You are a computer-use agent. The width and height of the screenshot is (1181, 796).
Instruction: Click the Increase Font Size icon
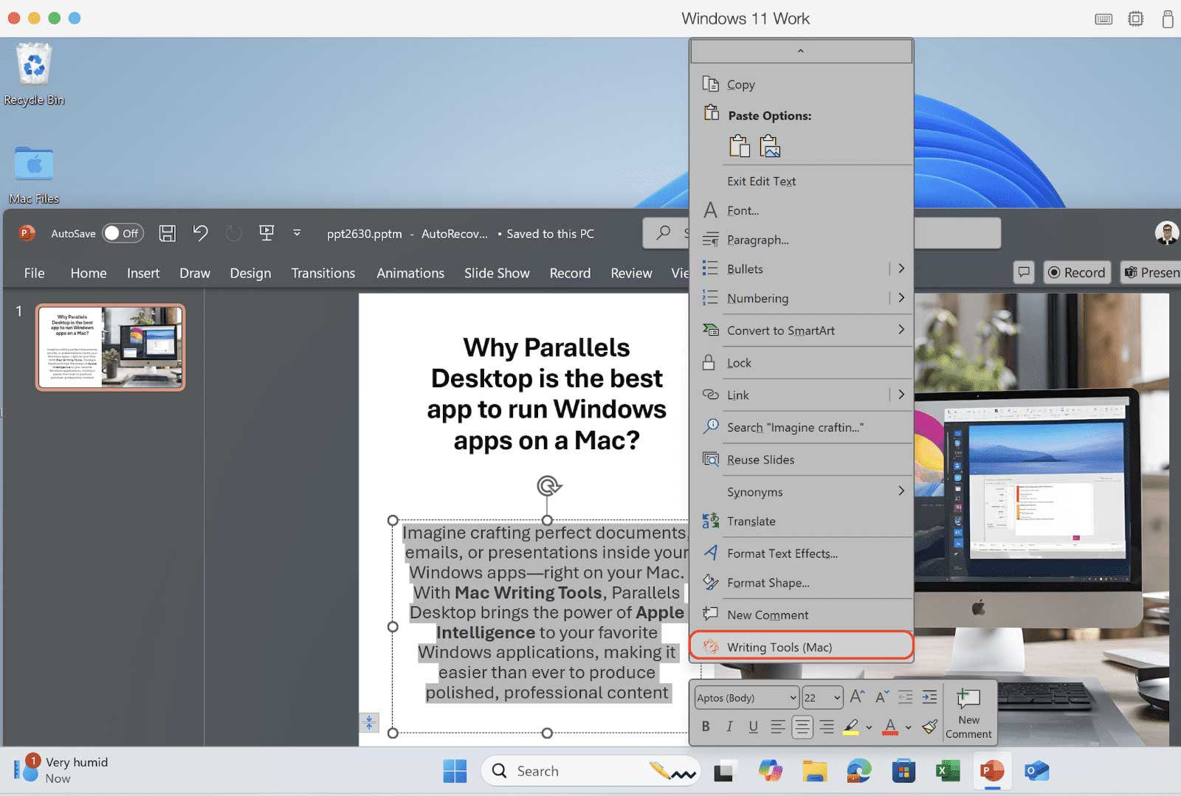(855, 696)
